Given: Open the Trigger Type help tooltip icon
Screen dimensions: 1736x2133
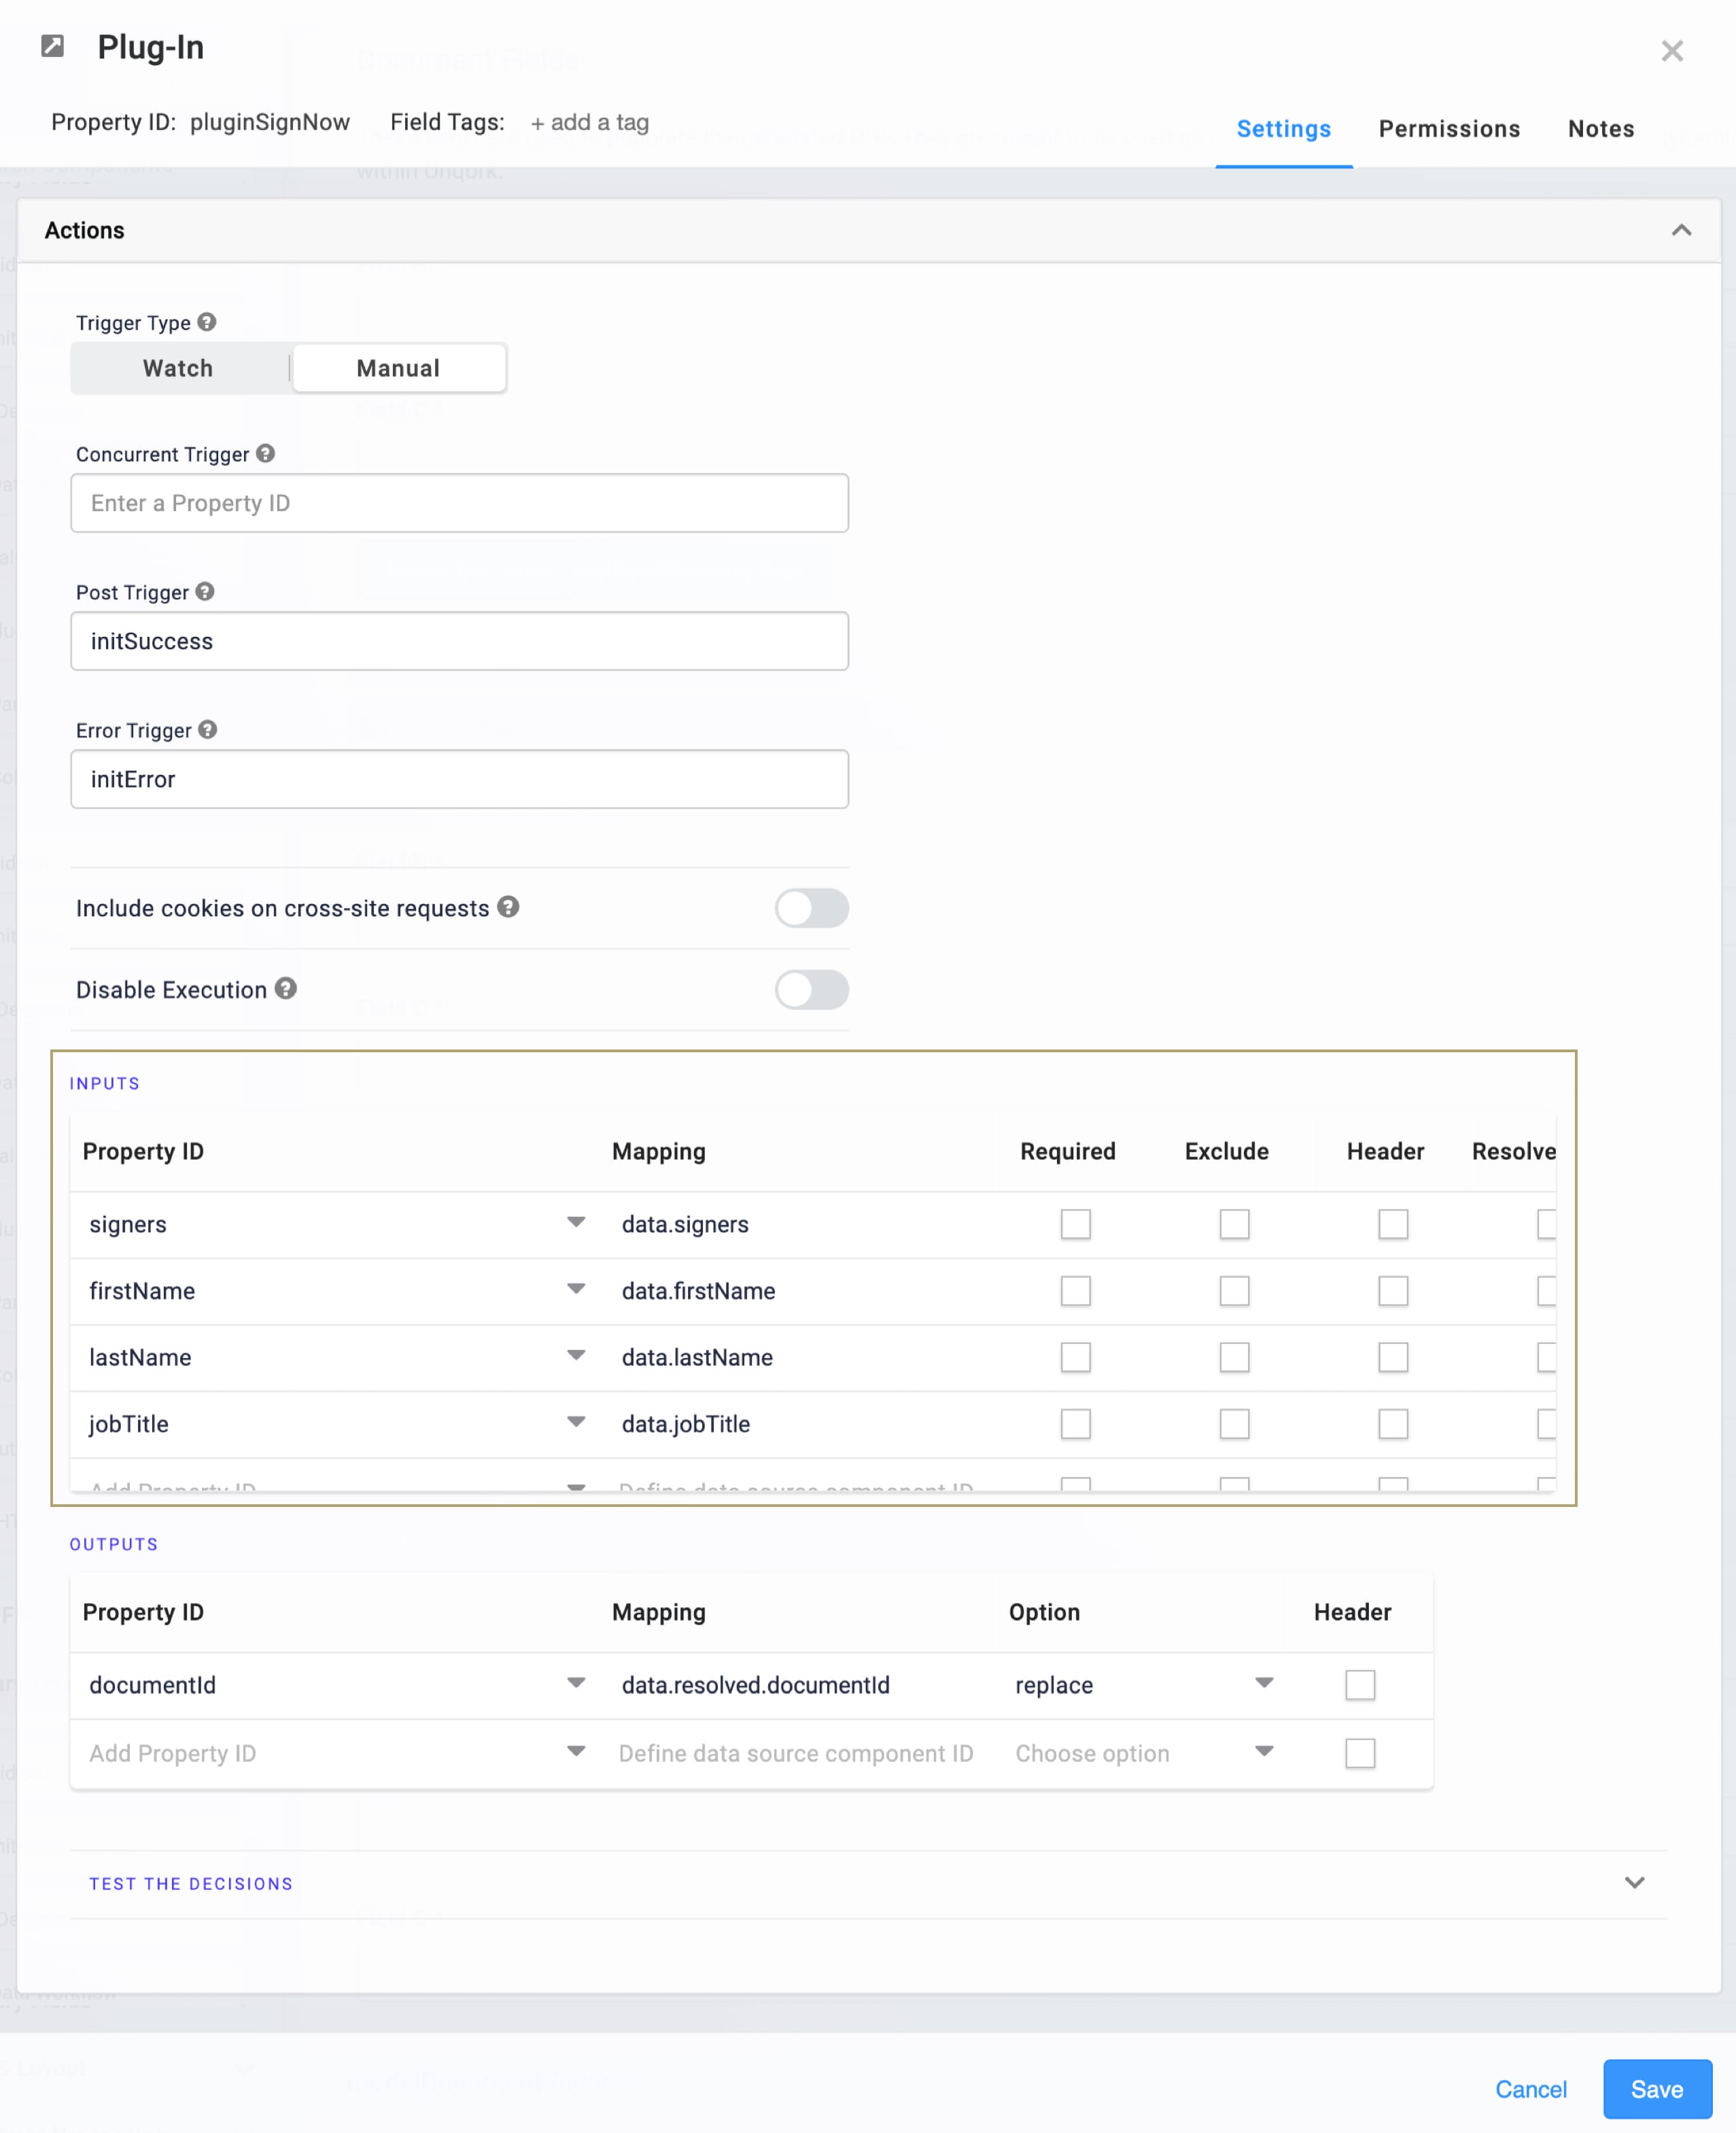Looking at the screenshot, I should click(x=207, y=322).
